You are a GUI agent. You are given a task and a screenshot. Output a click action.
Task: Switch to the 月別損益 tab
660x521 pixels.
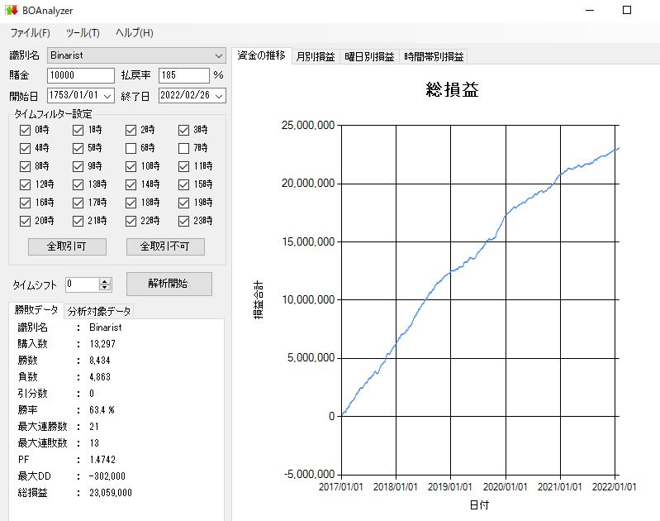(316, 56)
